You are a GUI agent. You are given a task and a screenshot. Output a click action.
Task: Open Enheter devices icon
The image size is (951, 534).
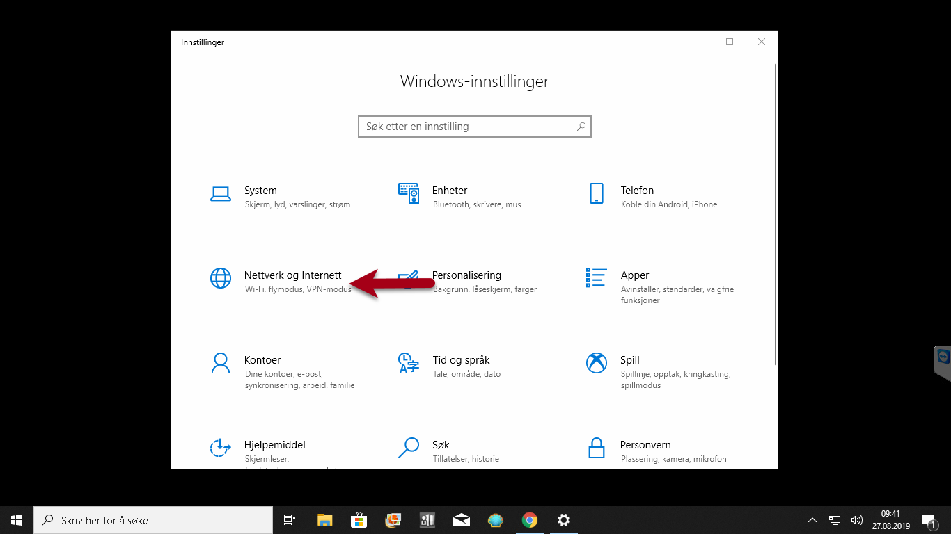coord(408,193)
